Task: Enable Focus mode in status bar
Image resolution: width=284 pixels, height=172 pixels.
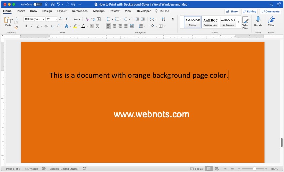Action: click(196, 169)
